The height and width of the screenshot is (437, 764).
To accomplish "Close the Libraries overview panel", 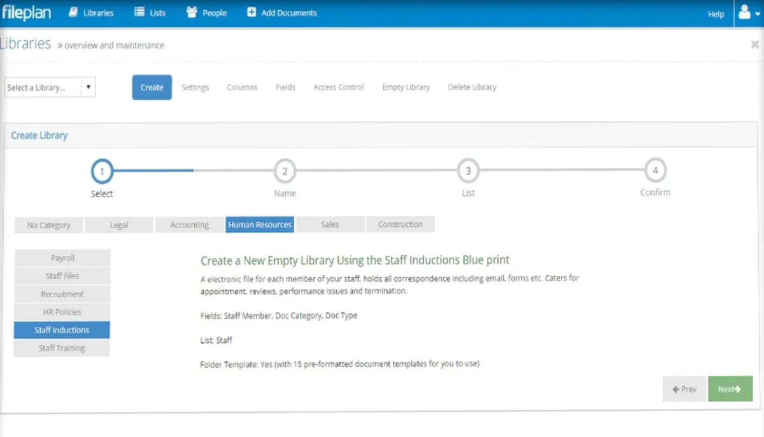I will [x=754, y=45].
